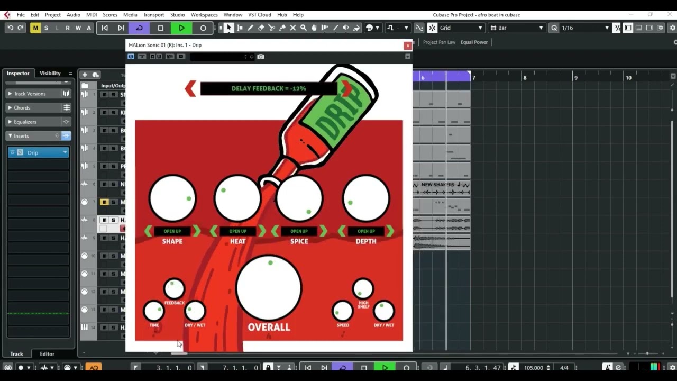The image size is (677, 381).
Task: Solo track 2 with its S button
Action: tap(113, 112)
